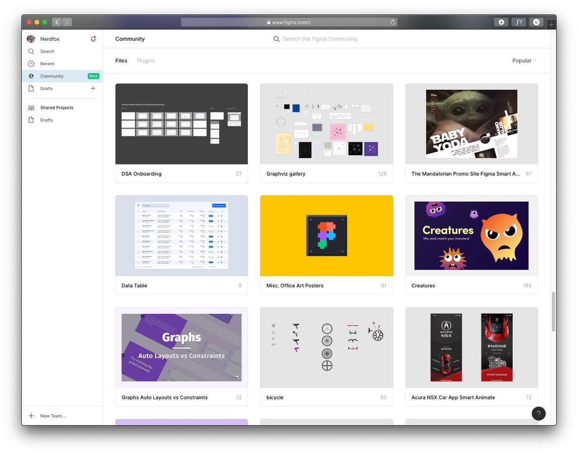Image resolution: width=578 pixels, height=454 pixels.
Task: Open the Data Table thumbnail
Action: click(x=182, y=236)
